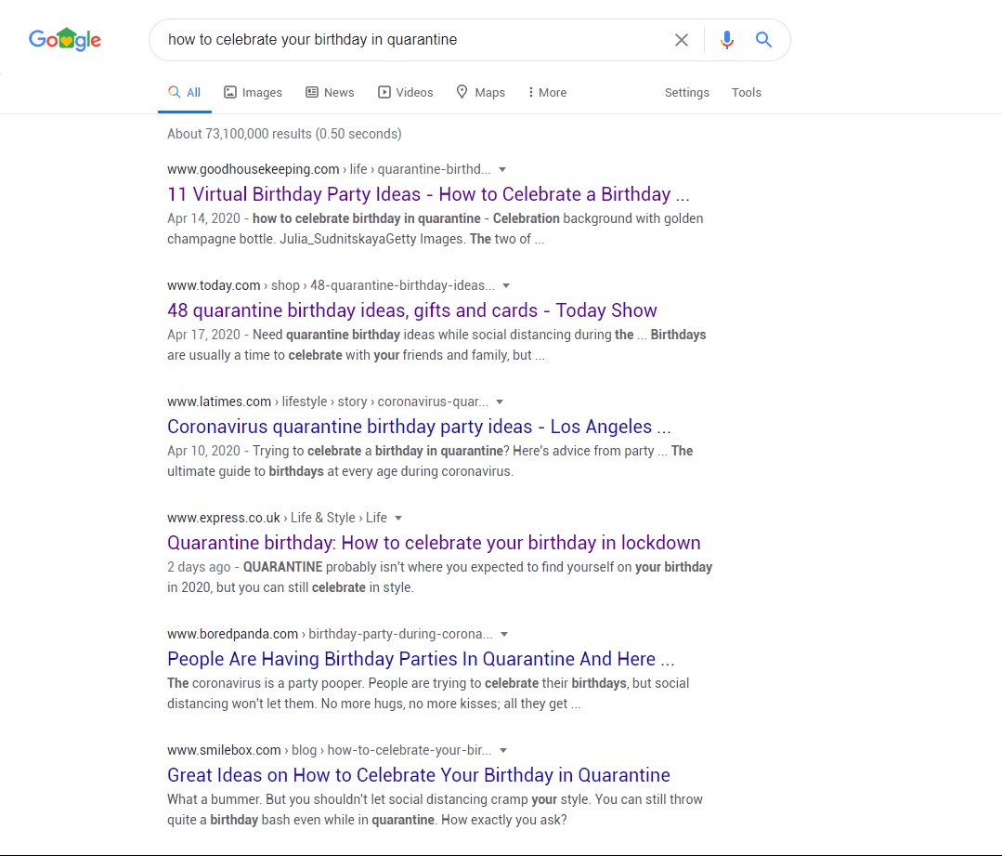The width and height of the screenshot is (1002, 856).
Task: Click the www.latimes.com URL breadcrumb
Action: point(328,402)
